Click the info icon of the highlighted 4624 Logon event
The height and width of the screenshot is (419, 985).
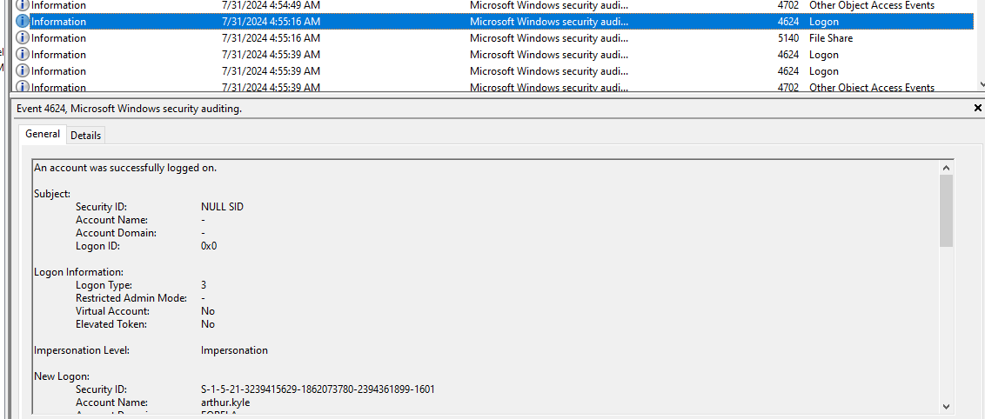pos(23,22)
